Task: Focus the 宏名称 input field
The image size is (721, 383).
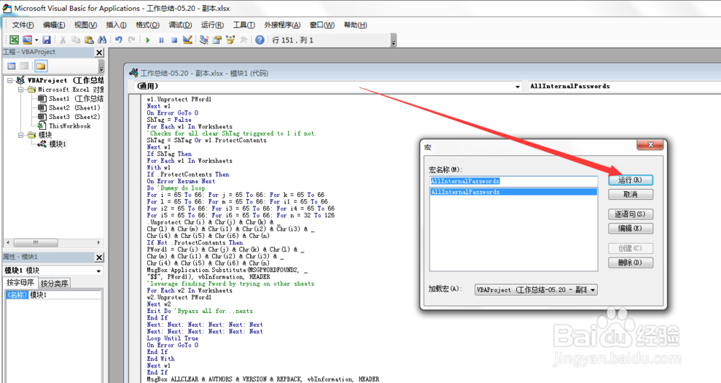Action: tap(513, 181)
